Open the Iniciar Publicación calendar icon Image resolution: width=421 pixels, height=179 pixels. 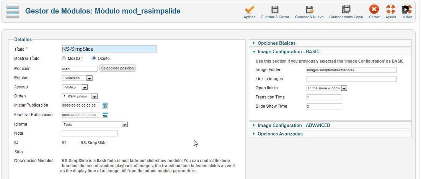click(105, 106)
